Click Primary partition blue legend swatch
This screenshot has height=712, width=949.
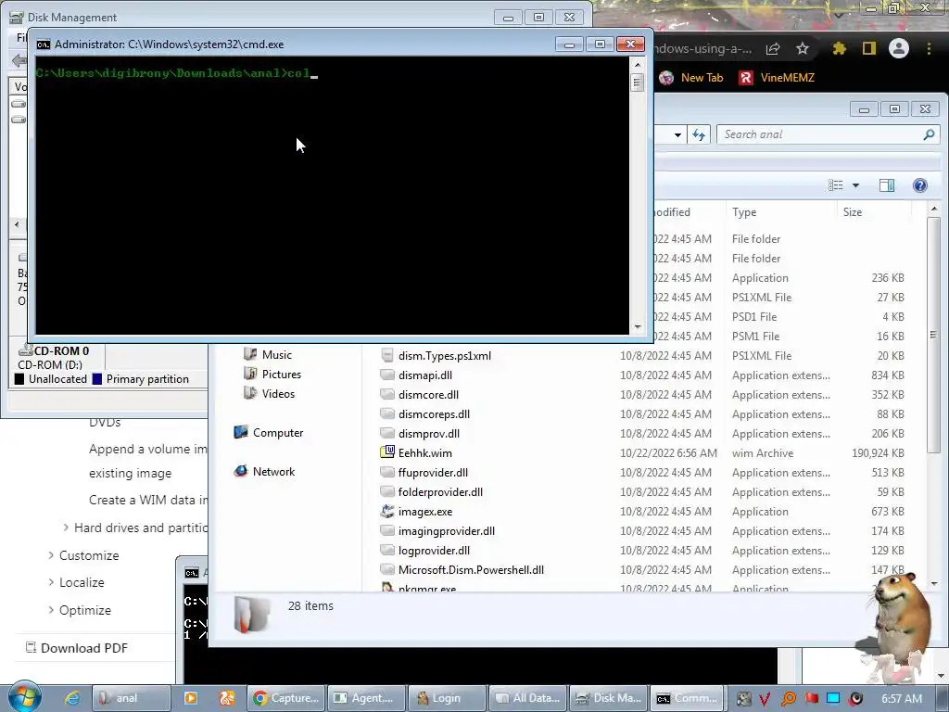pos(96,379)
